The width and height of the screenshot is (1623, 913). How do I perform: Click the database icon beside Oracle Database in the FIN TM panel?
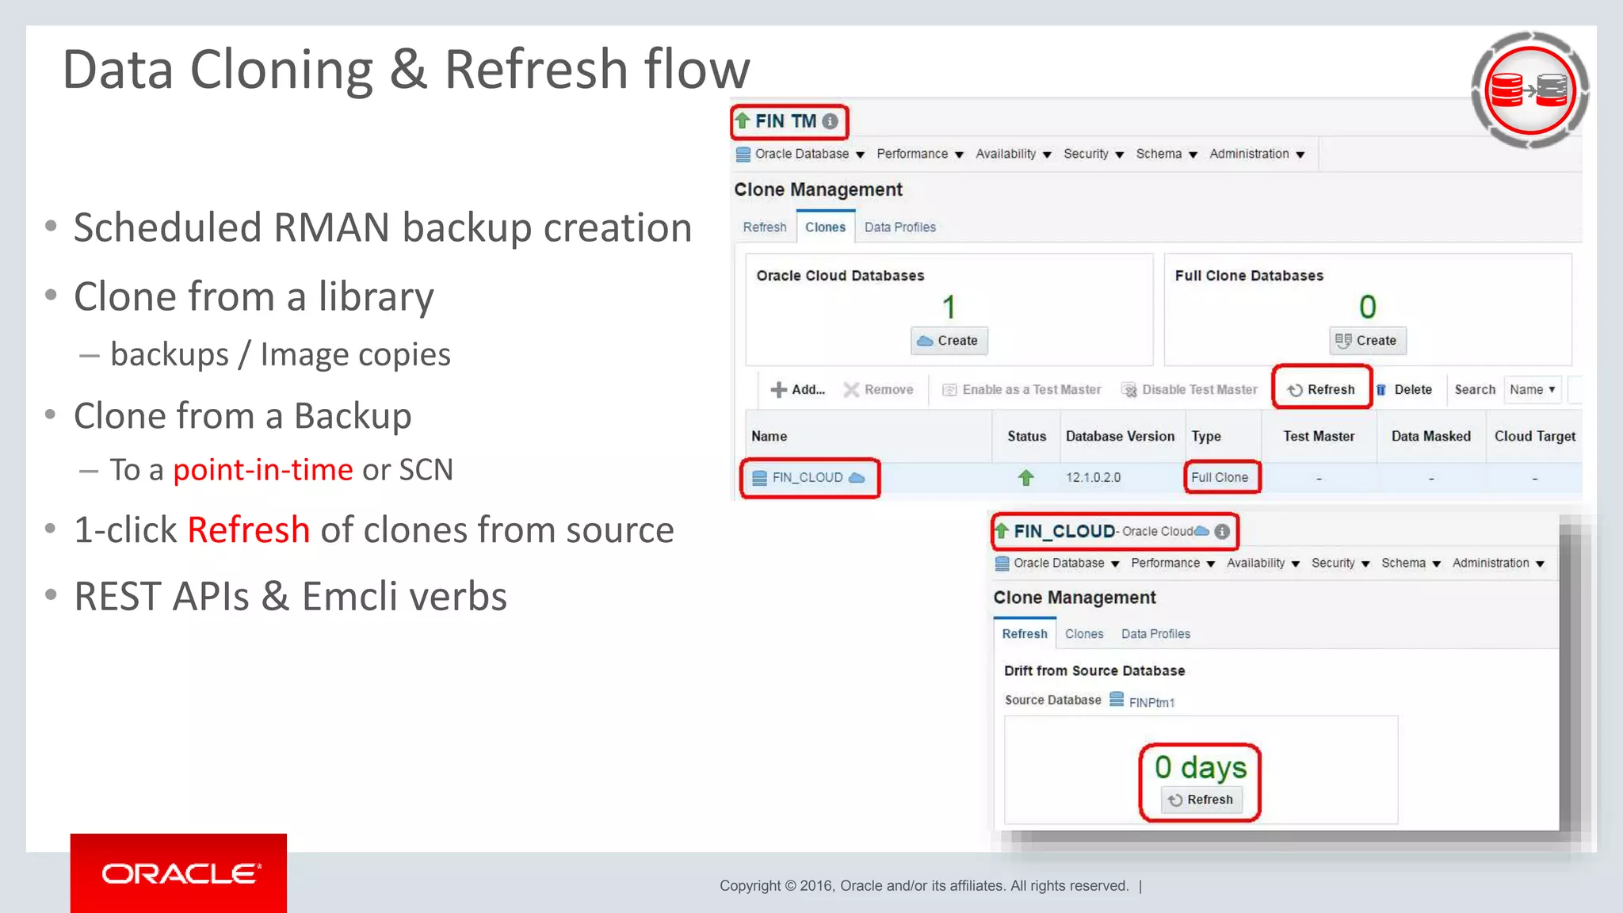[x=743, y=154]
